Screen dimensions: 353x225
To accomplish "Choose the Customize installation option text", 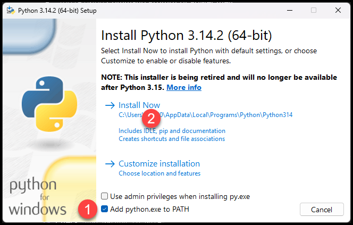I will point(159,164).
